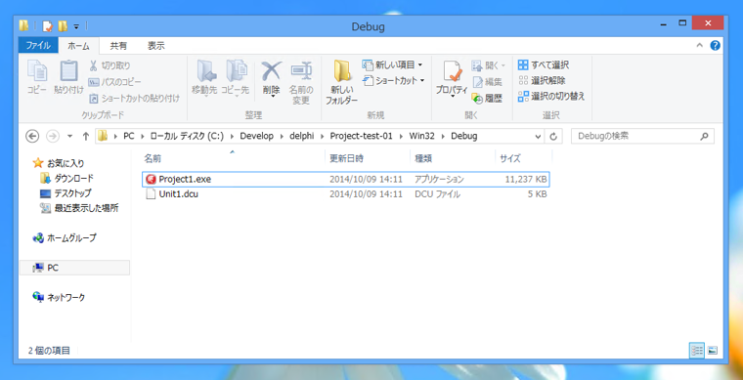Image resolution: width=743 pixels, height=380 pixels.
Task: Open Help via question mark icon
Action: (x=715, y=46)
